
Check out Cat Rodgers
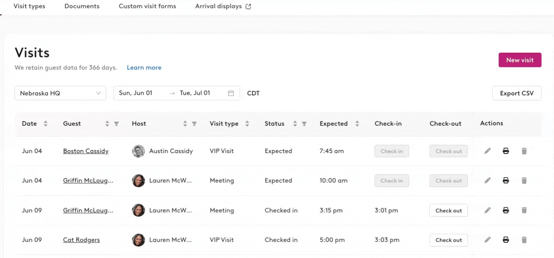[x=449, y=240]
